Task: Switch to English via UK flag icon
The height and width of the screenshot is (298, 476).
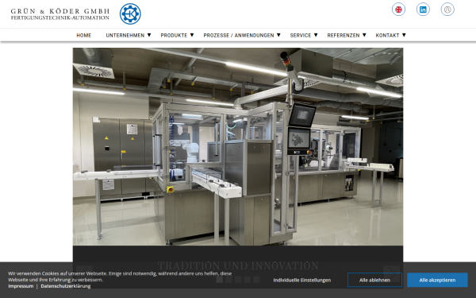Action: tap(398, 10)
